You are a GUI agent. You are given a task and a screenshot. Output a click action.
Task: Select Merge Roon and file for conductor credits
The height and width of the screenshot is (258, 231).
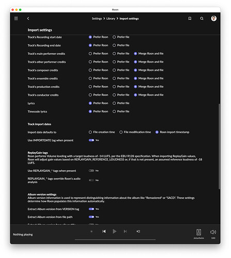tap(149, 95)
